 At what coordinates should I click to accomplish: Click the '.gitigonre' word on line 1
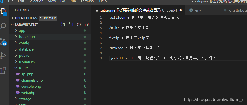[x=119, y=17]
